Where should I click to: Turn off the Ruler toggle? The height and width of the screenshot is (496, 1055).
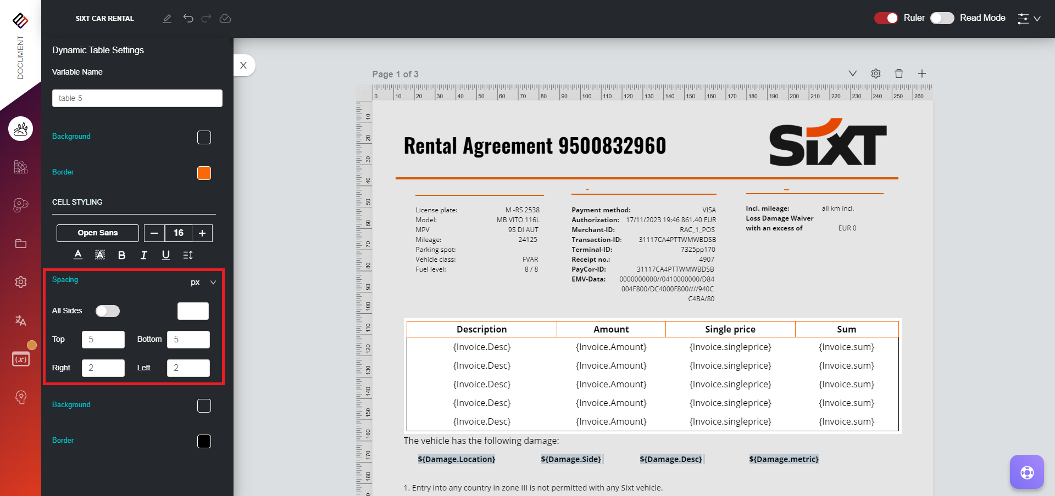(x=886, y=18)
